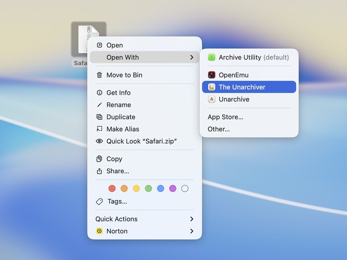Click the yellow Norton icon

99,231
